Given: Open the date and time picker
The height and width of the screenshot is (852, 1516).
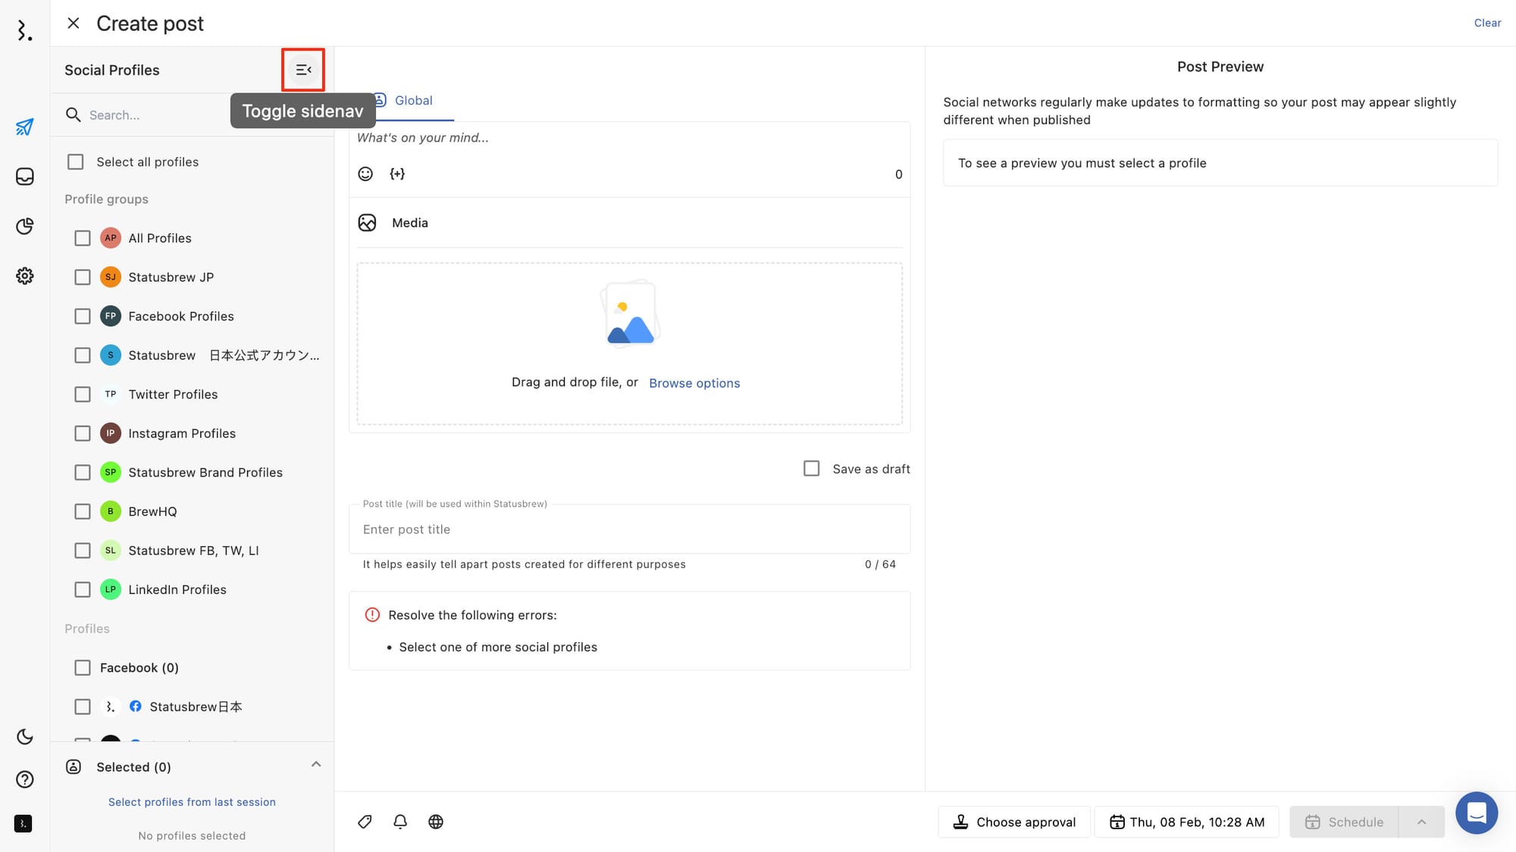Looking at the screenshot, I should [x=1187, y=822].
